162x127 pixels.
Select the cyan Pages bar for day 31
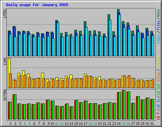(153, 46)
